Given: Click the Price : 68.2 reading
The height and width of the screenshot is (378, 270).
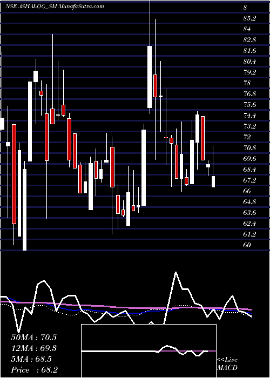Looking at the screenshot, I should tap(34, 370).
